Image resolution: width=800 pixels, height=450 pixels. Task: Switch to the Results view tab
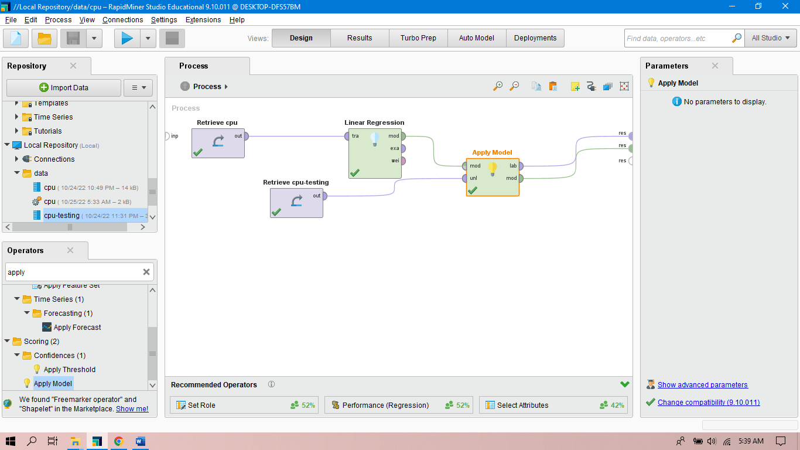coord(359,37)
